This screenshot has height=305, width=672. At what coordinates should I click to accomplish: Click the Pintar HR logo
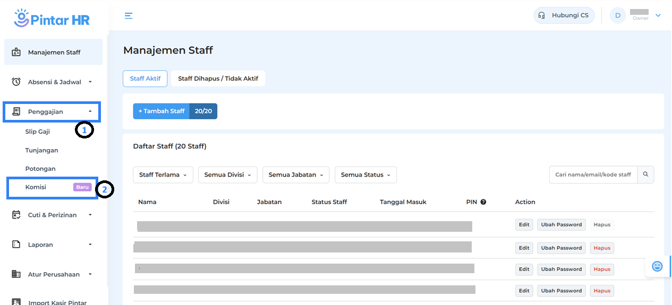pyautogui.click(x=52, y=18)
